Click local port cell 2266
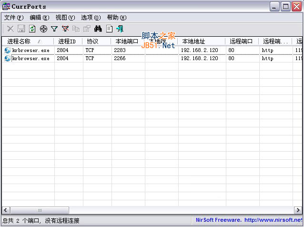304x227 pixels. click(120, 58)
